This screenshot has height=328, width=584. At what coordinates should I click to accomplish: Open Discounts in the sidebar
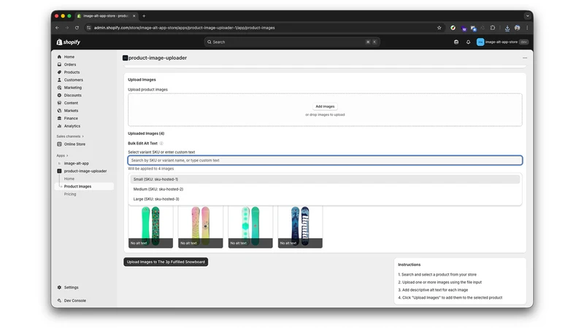pos(72,95)
